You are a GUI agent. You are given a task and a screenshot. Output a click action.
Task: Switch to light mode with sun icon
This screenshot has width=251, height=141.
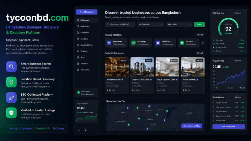pos(79,130)
